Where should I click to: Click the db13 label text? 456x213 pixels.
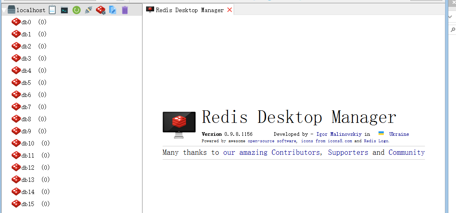coord(28,180)
